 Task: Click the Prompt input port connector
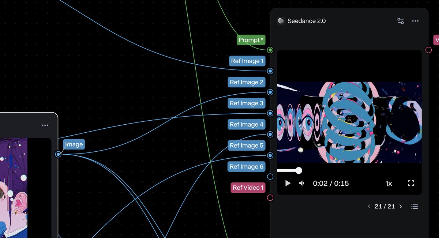point(270,50)
